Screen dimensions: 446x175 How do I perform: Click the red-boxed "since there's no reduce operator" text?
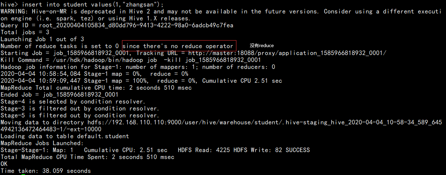(x=178, y=46)
